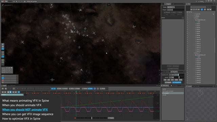The image size is (217, 122).
Task: Click the last tree toolbar icon
Action: click(x=211, y=9)
